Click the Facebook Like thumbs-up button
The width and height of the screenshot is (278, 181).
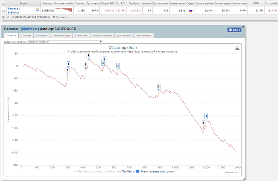point(234,30)
